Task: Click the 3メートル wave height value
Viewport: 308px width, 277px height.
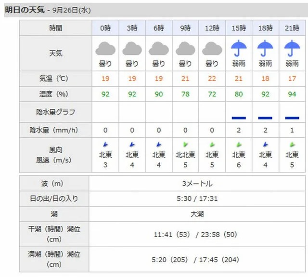Action: click(x=197, y=184)
